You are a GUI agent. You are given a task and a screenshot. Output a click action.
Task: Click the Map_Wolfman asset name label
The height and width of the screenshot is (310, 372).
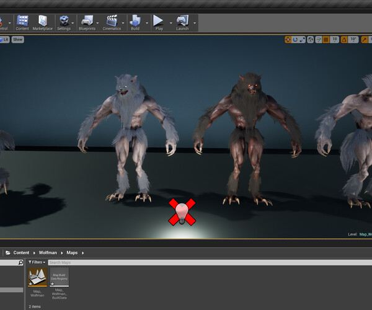tap(37, 293)
